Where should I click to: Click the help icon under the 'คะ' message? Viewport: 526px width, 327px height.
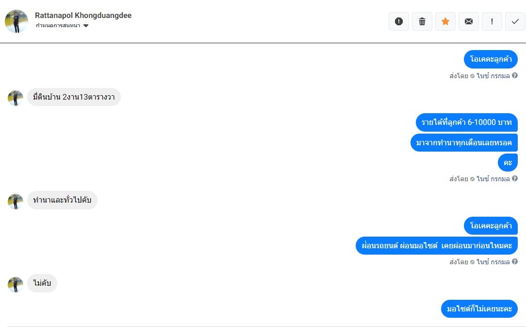click(x=514, y=178)
